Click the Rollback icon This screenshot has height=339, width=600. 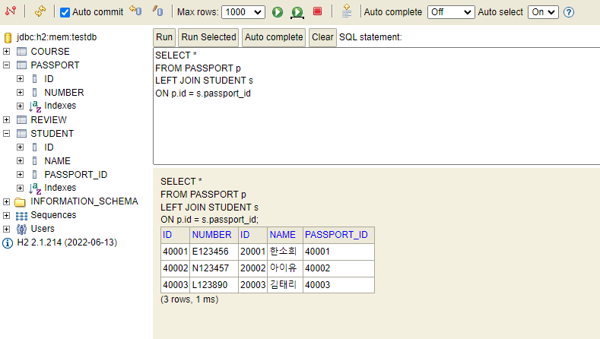pyautogui.click(x=135, y=11)
